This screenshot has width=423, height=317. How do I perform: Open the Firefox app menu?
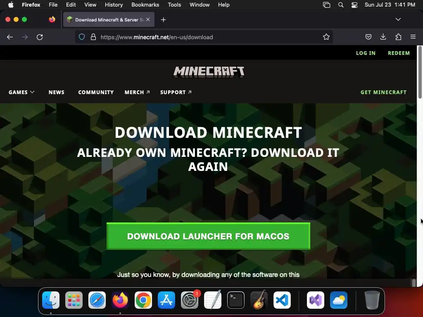pyautogui.click(x=31, y=5)
